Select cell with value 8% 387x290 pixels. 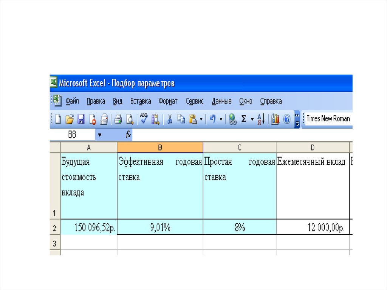(x=239, y=227)
